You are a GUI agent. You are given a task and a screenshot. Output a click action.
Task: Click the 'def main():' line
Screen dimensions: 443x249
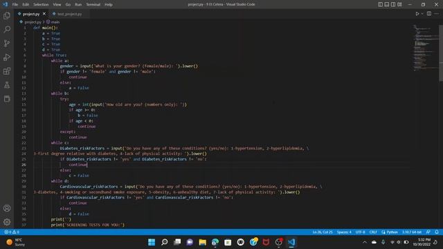(46, 28)
